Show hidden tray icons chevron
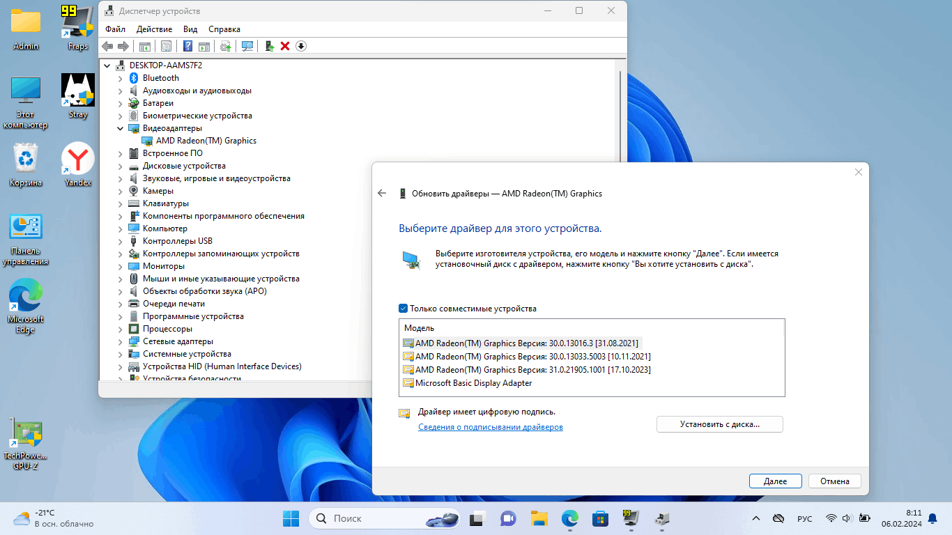Screen dimensions: 952x535 tap(756, 518)
